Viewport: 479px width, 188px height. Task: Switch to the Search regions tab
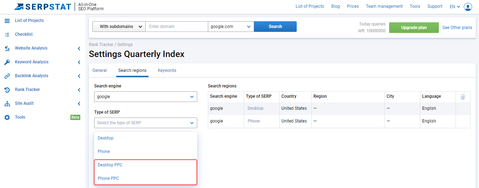132,70
